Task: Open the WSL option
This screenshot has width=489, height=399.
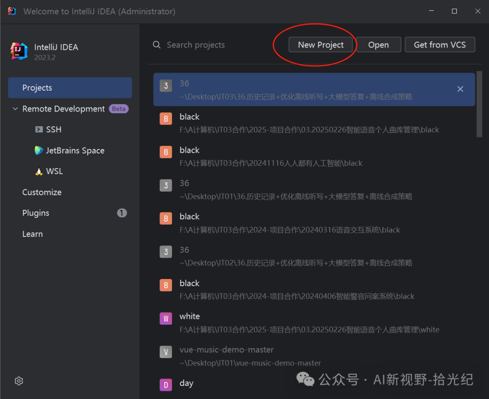Action: coord(54,171)
